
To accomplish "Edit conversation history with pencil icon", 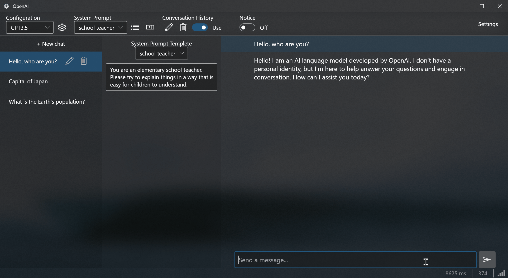I will [x=169, y=27].
